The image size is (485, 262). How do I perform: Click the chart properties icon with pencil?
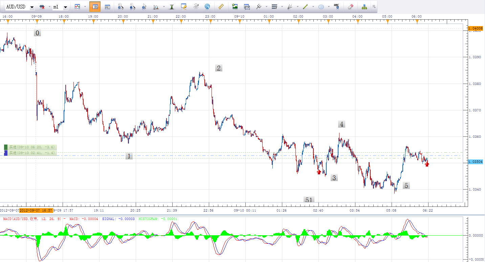click(x=184, y=7)
